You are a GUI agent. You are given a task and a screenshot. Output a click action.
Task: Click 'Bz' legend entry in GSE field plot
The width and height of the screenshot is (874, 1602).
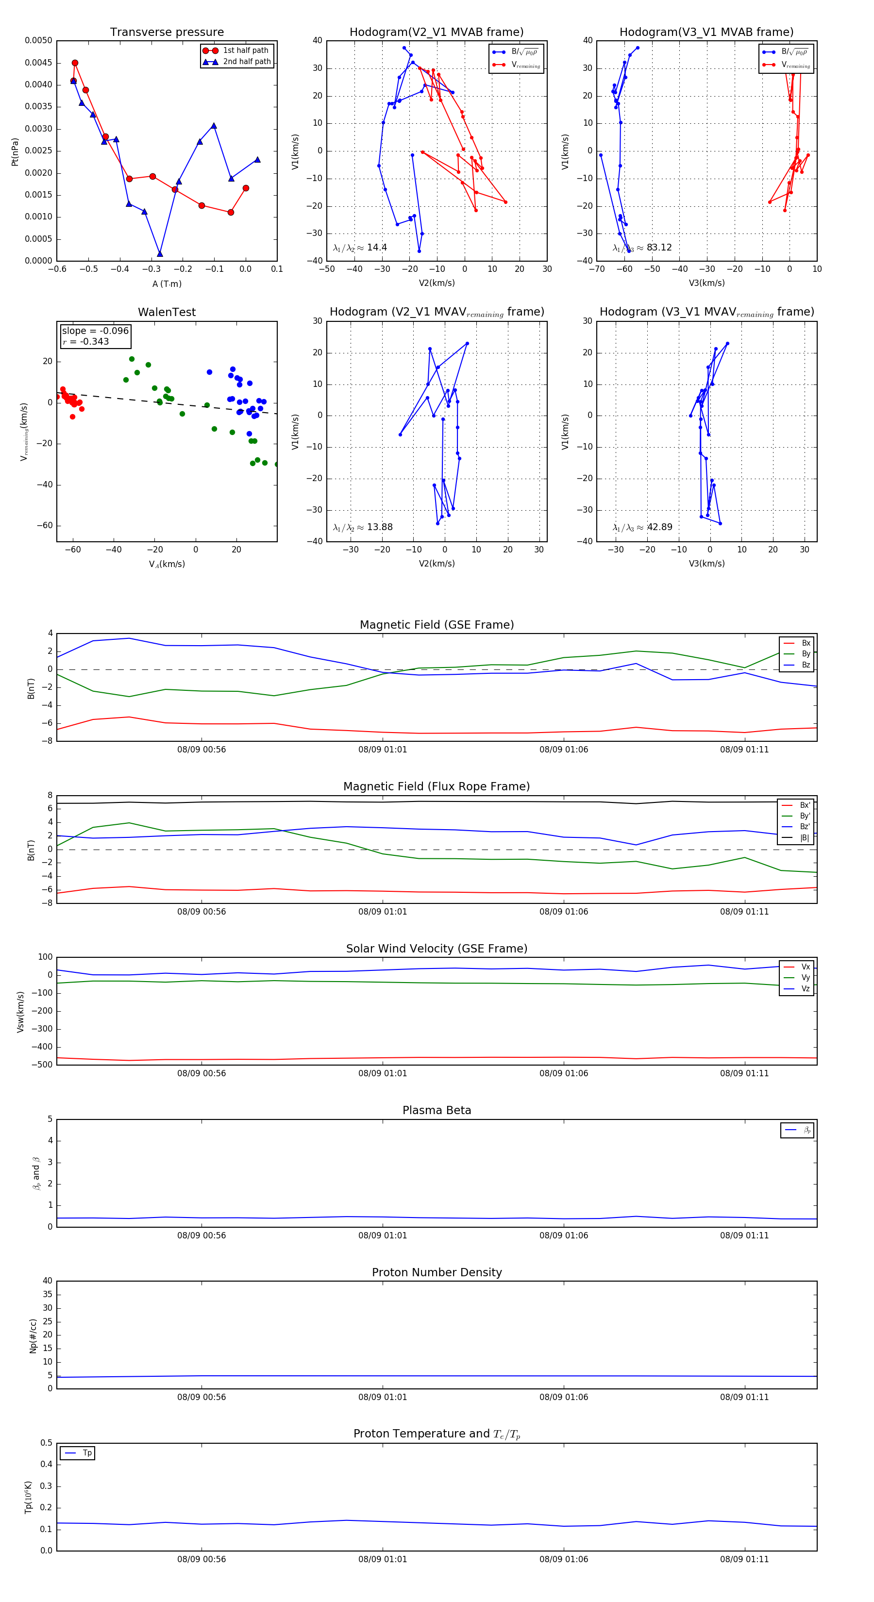click(797, 665)
